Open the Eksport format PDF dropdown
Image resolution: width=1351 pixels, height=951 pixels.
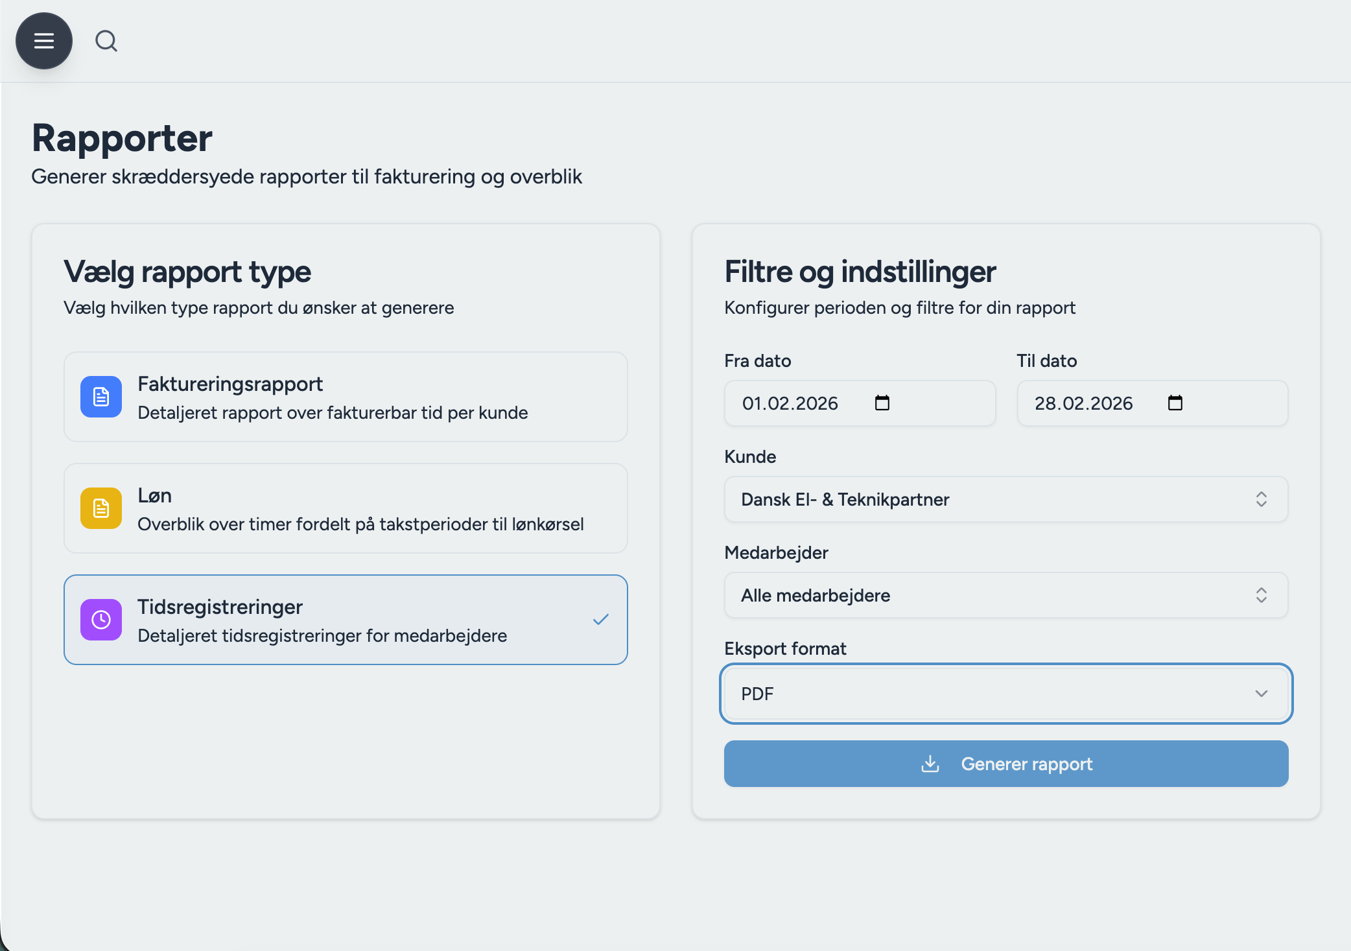1005,694
